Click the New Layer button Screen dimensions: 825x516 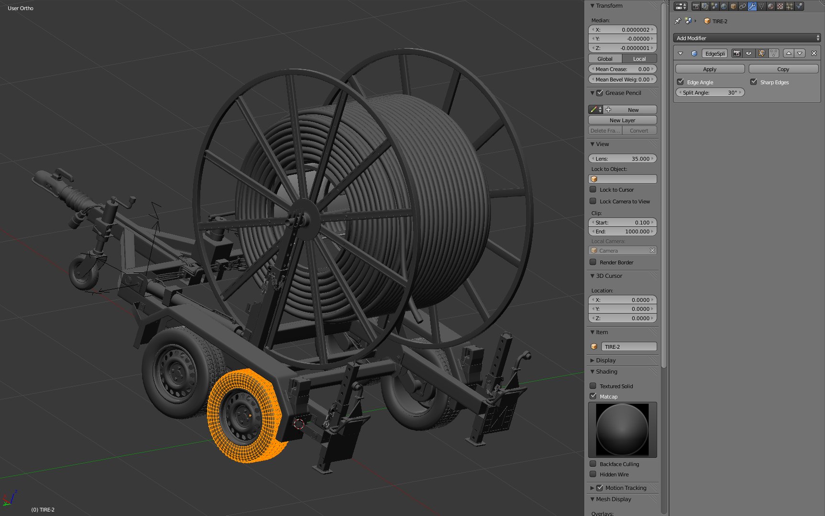pyautogui.click(x=623, y=120)
